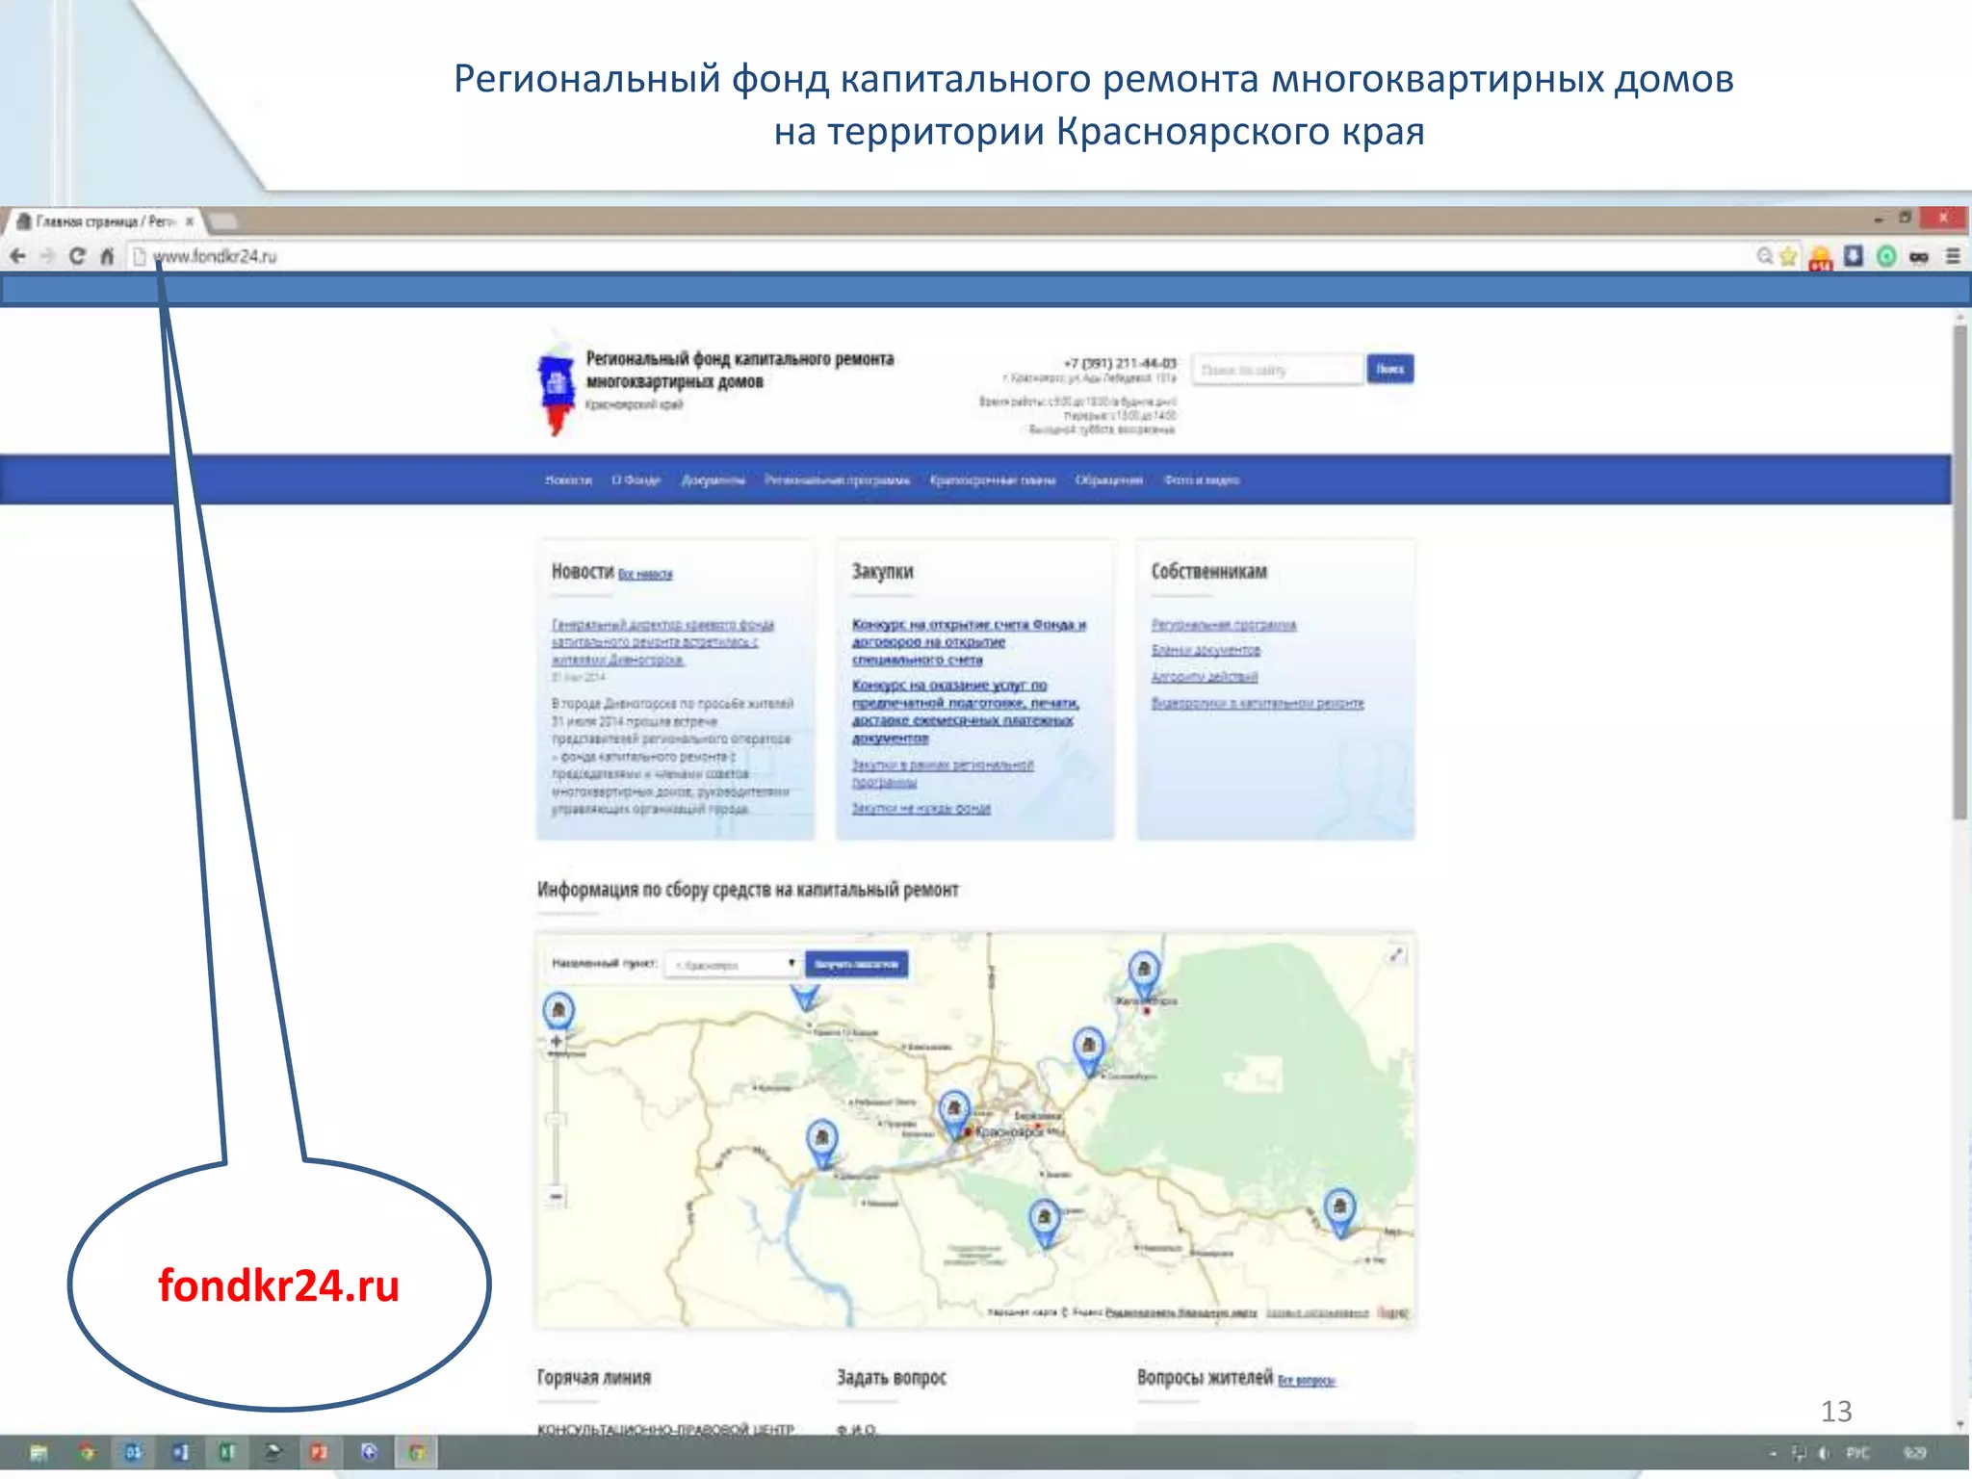Open Алгоритм действий link

click(x=1205, y=677)
